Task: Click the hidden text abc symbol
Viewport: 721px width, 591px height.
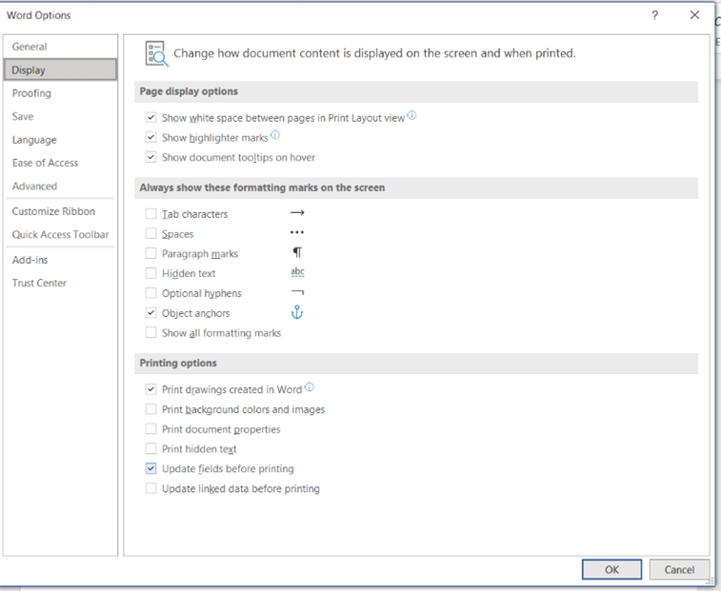Action: [297, 272]
